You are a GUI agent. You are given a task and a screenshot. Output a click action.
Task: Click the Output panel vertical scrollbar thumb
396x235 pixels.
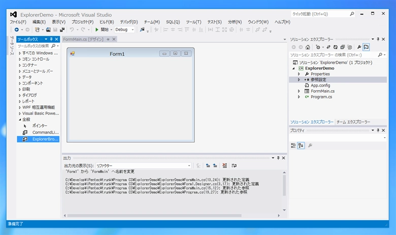point(284,185)
